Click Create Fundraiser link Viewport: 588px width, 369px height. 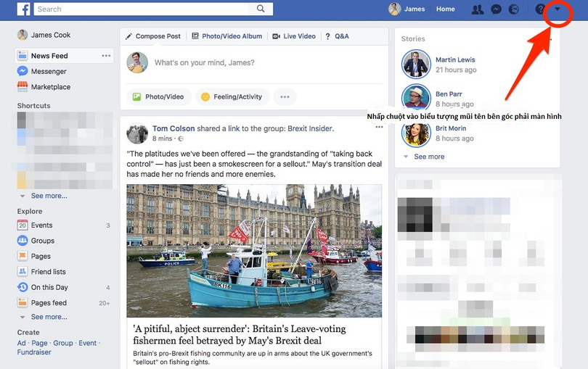coord(34,352)
